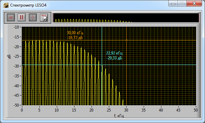
Task: Click the cyan -29,33 дБ readout
Action: point(114,58)
